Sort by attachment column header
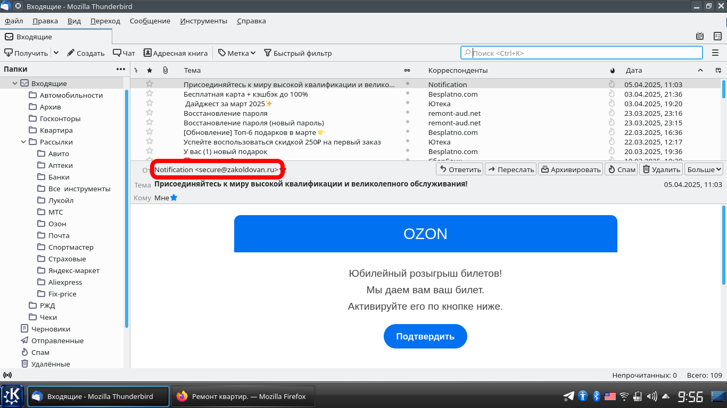The width and height of the screenshot is (727, 408). coord(166,70)
